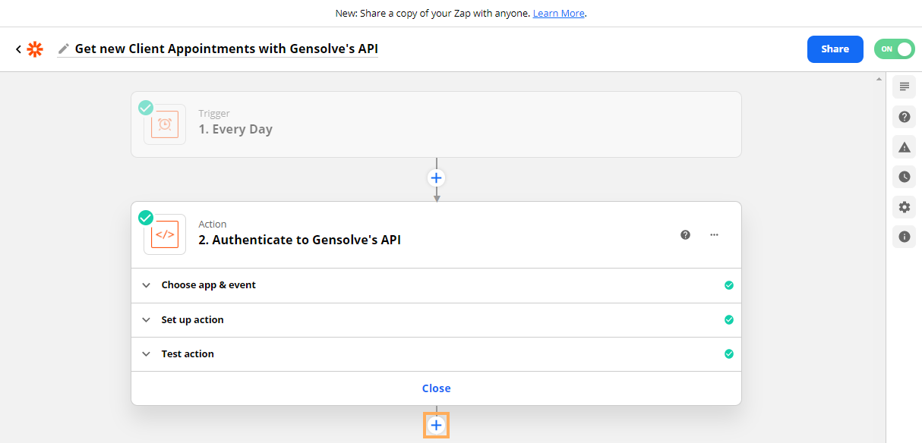Expand the Test action section
922x443 pixels.
(x=436, y=354)
